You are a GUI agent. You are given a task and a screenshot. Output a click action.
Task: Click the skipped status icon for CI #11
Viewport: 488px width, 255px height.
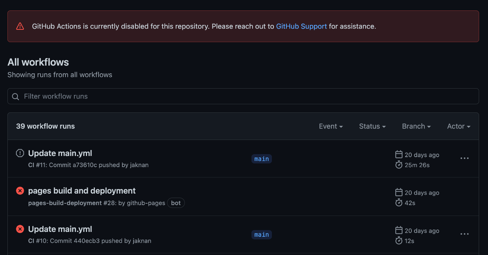(x=20, y=153)
